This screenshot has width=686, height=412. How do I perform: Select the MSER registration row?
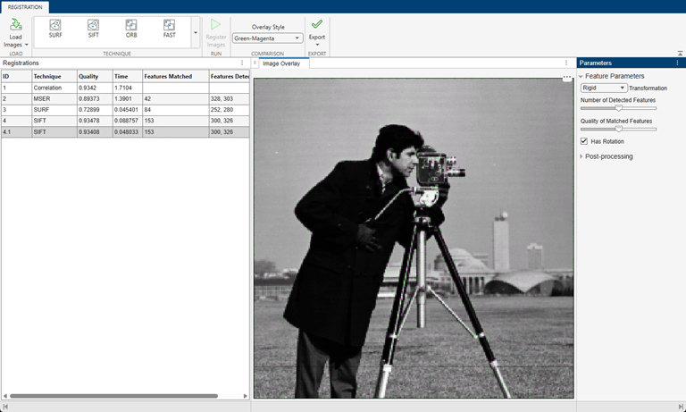point(125,99)
